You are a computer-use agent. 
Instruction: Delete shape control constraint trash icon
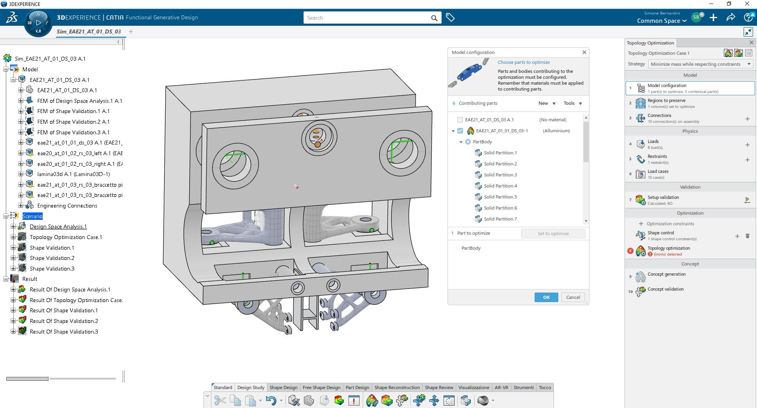[x=747, y=236]
